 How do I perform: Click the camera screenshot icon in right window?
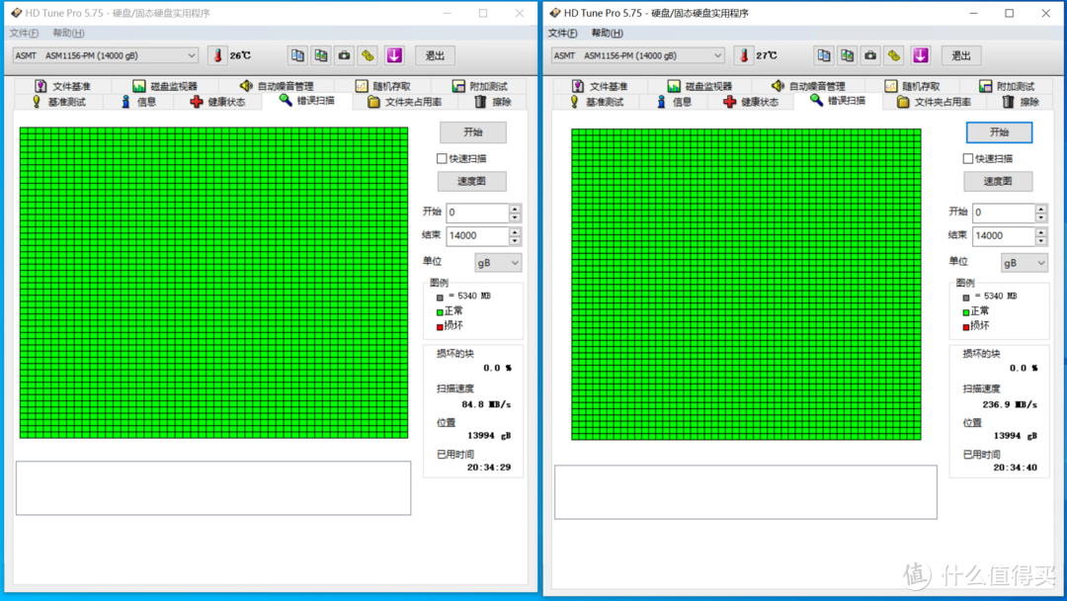[x=870, y=55]
